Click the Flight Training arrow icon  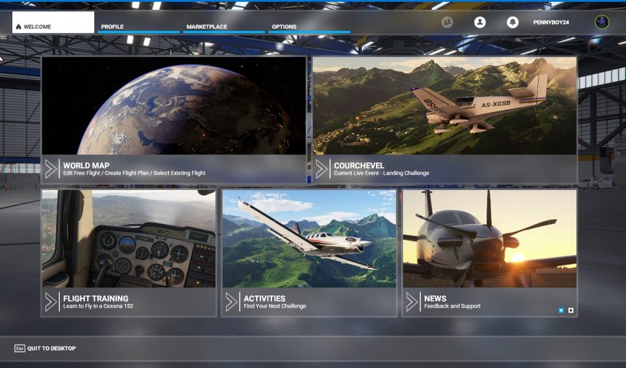coord(51,302)
